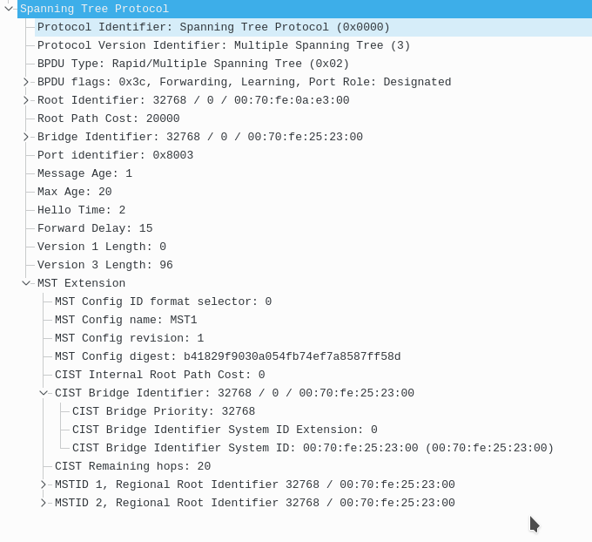
Task: Collapse the CIST Bridge Identifier section
Action: tap(44, 393)
